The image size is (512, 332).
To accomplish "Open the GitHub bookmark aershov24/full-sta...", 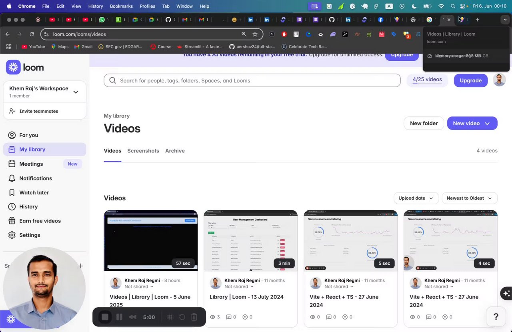I will (x=252, y=47).
